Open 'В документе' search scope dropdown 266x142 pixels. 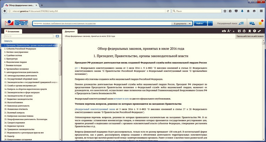[182, 24]
